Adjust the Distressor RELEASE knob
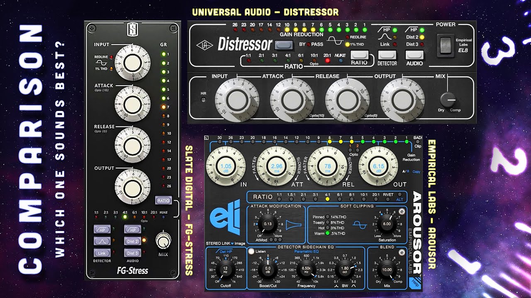531x298 pixels. (x=347, y=100)
